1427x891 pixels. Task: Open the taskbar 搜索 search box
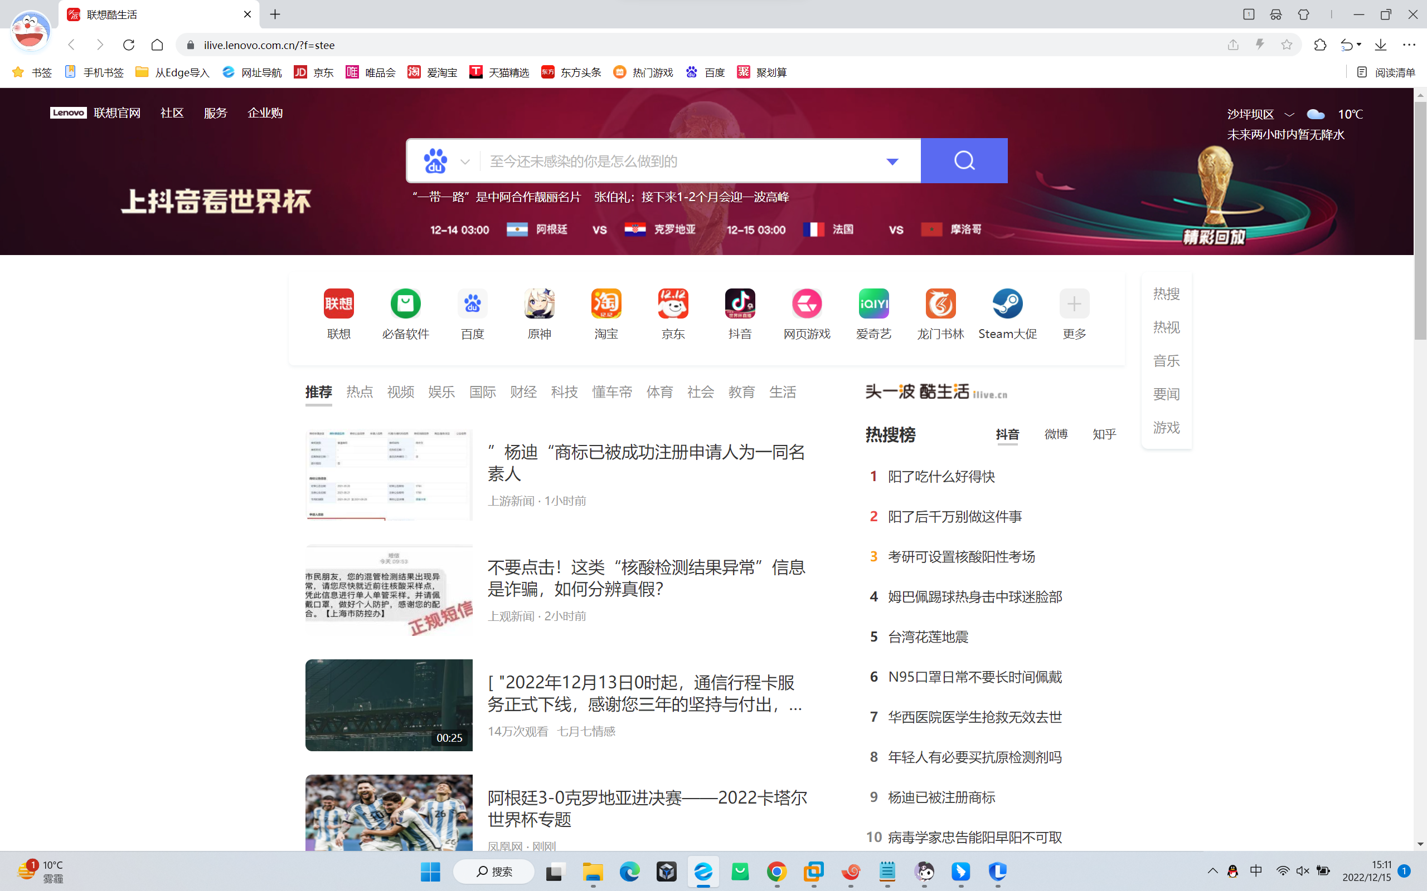click(494, 871)
